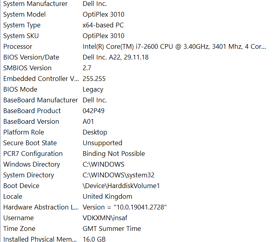The image size is (276, 242).
Task: Click the BaseBoard Product value 042P49
Action: click(x=93, y=111)
